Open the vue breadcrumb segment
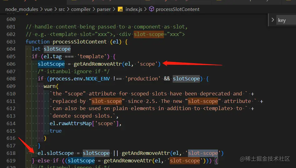Image resolution: width=296 pixels, height=168 pixels. click(48, 9)
